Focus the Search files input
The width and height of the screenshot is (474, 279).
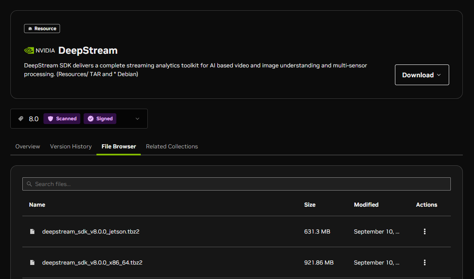236,184
